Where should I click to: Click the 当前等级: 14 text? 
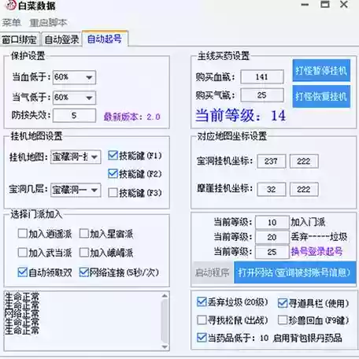[x=240, y=115]
